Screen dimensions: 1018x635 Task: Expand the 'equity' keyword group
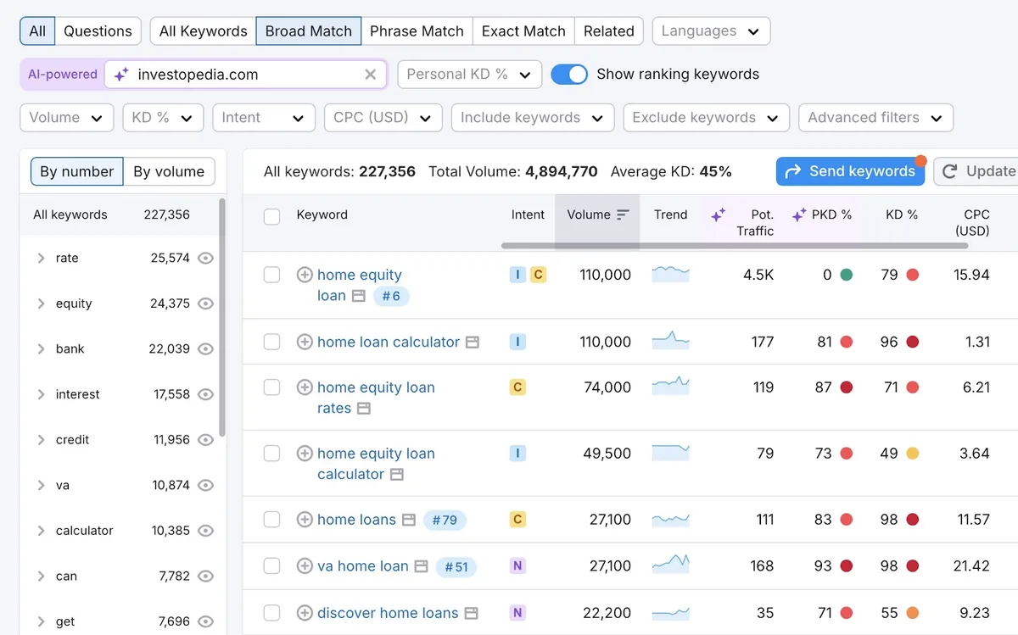coord(41,304)
